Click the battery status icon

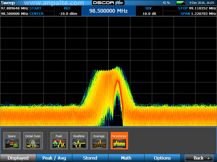[x=181, y=3]
